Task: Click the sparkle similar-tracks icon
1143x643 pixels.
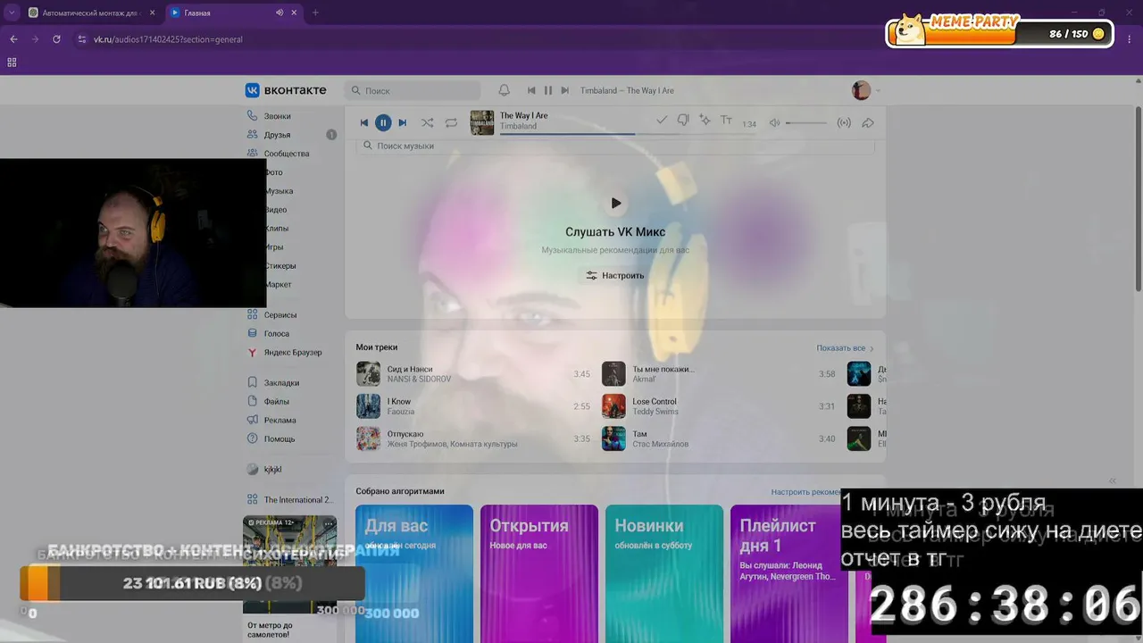Action: click(x=705, y=120)
